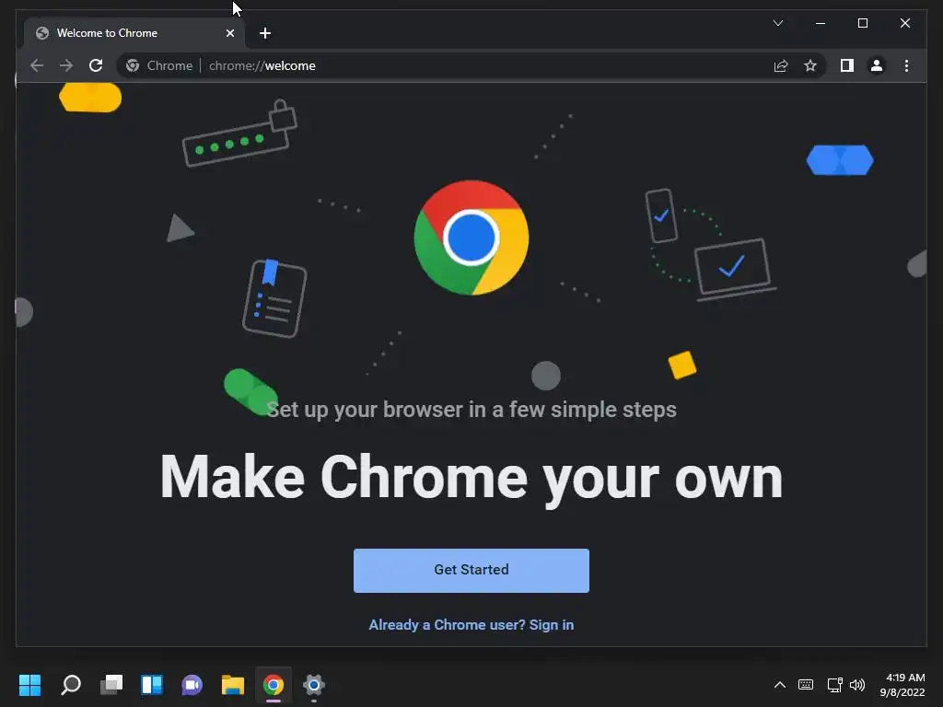Open the Windows Start menu
Image resolution: width=943 pixels, height=707 pixels.
pyautogui.click(x=30, y=685)
